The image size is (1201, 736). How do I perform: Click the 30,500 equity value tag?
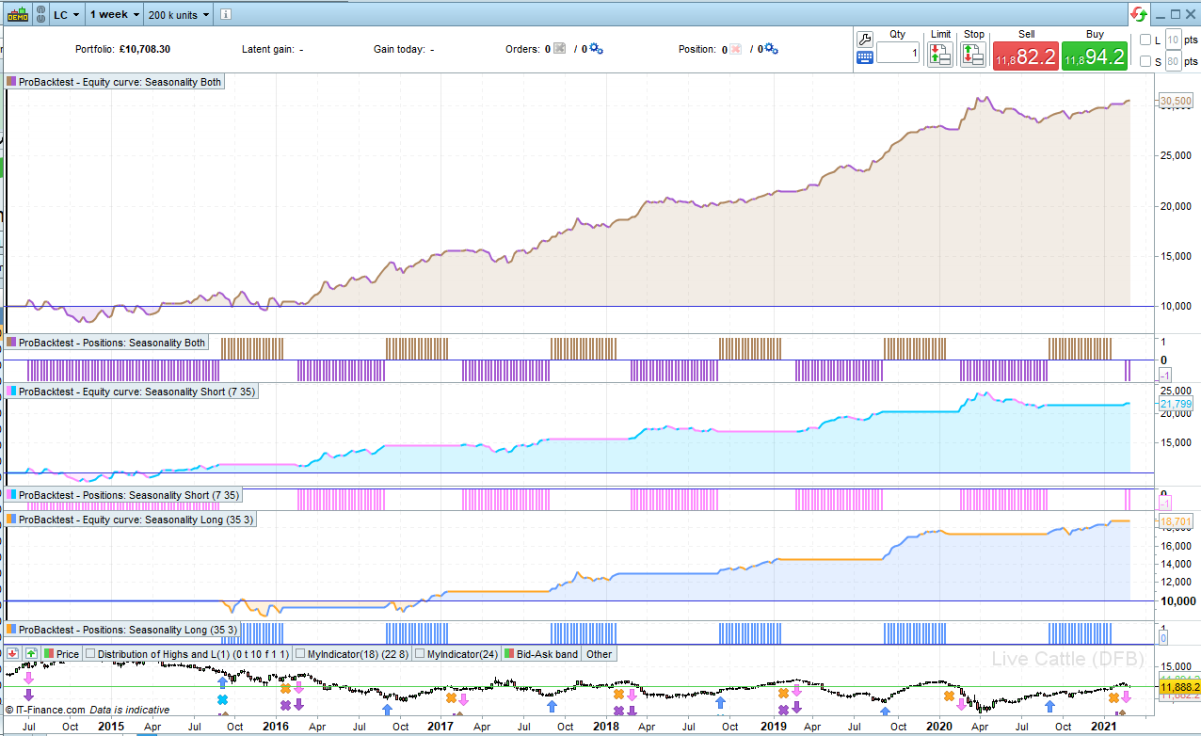pyautogui.click(x=1177, y=101)
